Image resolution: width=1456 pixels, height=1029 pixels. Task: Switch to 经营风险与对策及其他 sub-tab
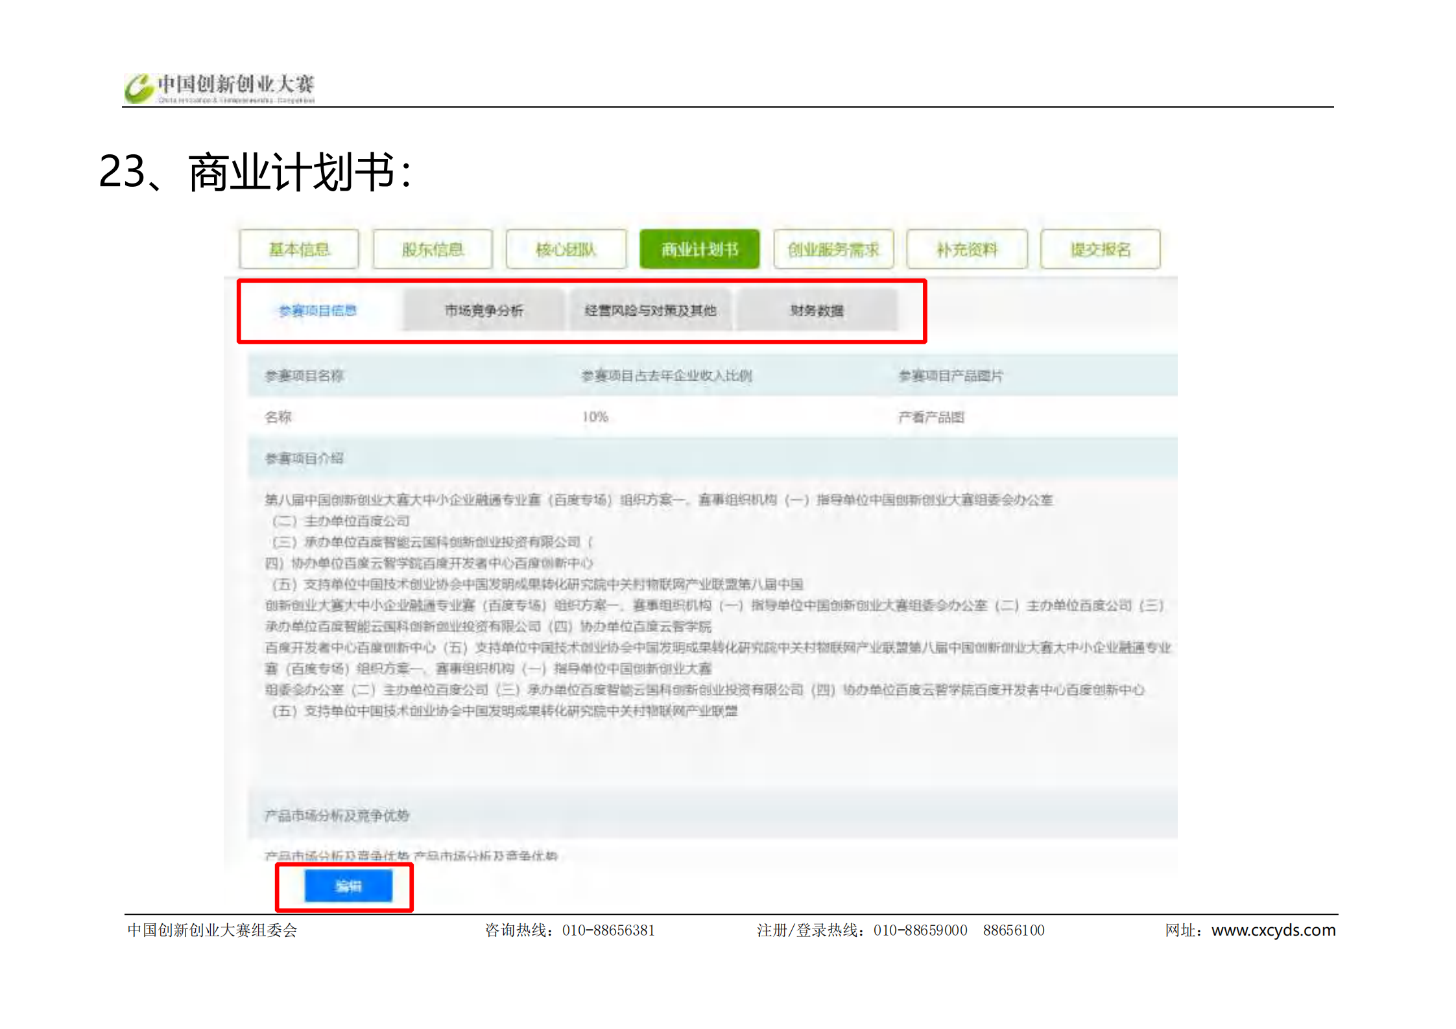[650, 311]
